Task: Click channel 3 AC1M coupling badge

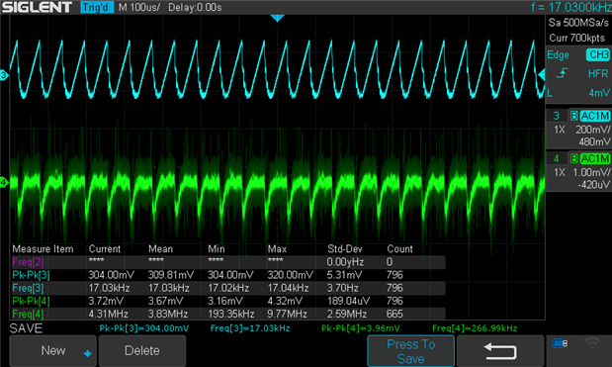Action: 595,116
